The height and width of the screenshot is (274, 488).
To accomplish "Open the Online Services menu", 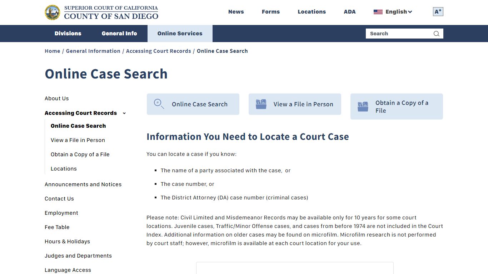I will [180, 34].
